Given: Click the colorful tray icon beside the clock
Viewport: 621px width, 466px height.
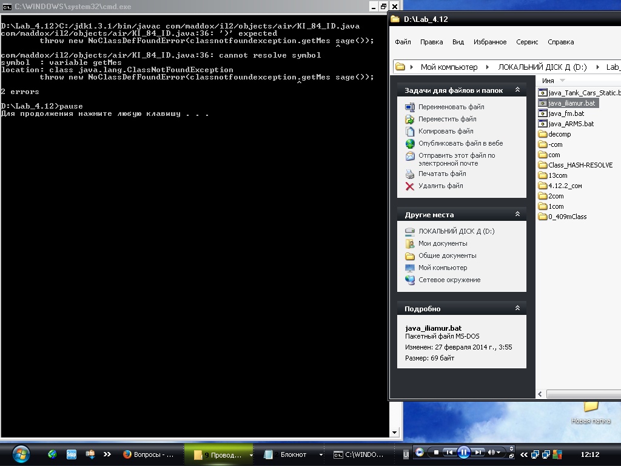Looking at the screenshot, I should [558, 454].
